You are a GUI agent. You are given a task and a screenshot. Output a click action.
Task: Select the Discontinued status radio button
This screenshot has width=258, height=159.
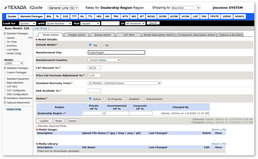[144, 99]
